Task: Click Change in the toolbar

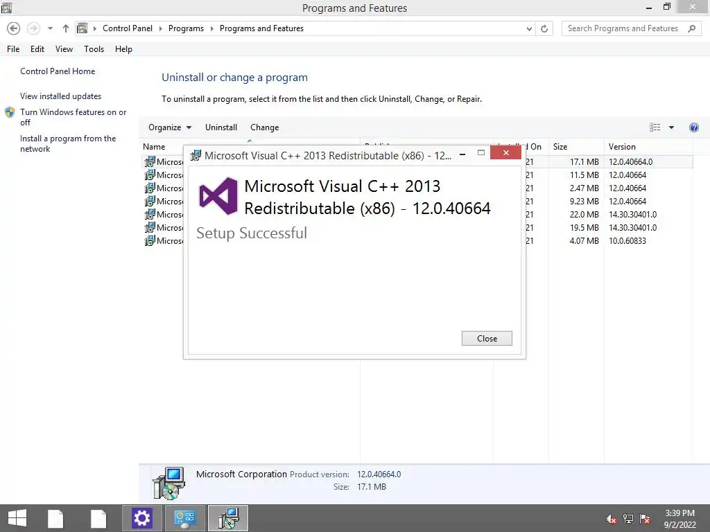Action: [x=264, y=127]
